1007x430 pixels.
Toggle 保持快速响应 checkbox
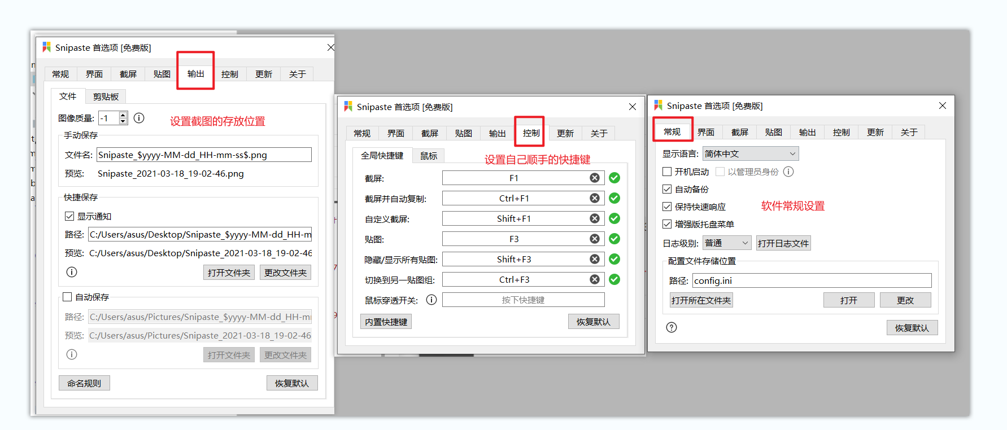667,207
